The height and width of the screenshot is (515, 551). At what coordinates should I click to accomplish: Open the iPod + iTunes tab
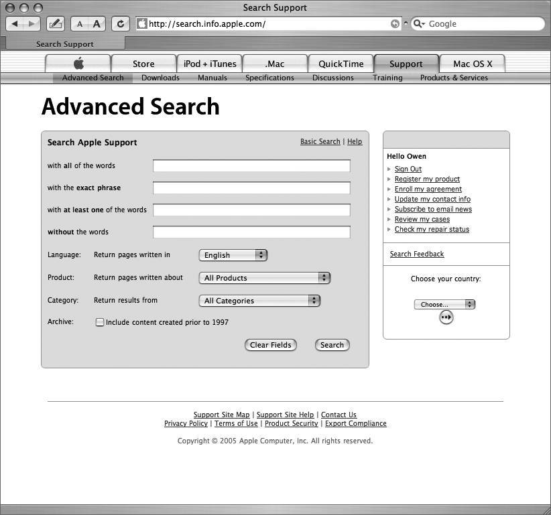pyautogui.click(x=210, y=64)
